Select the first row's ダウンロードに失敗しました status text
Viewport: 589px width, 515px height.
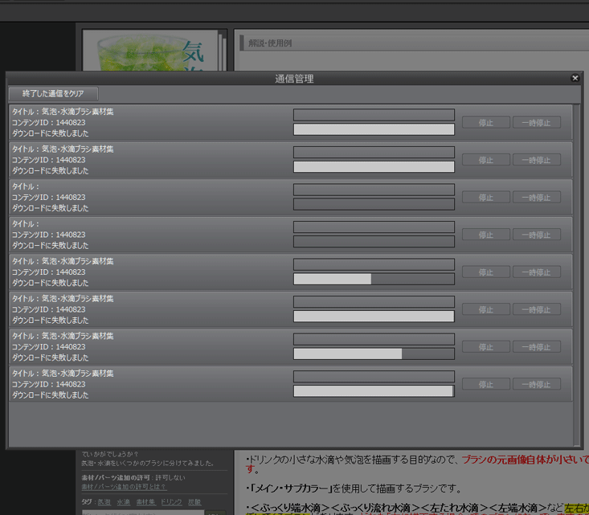[51, 133]
